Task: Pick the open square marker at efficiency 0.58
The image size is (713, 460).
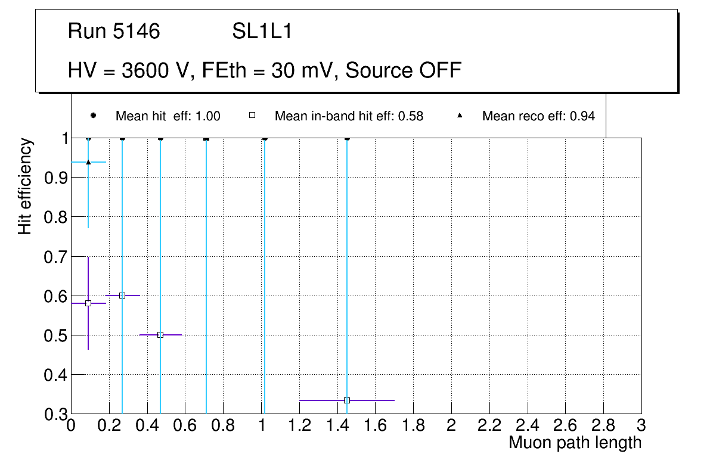Action: tap(88, 303)
